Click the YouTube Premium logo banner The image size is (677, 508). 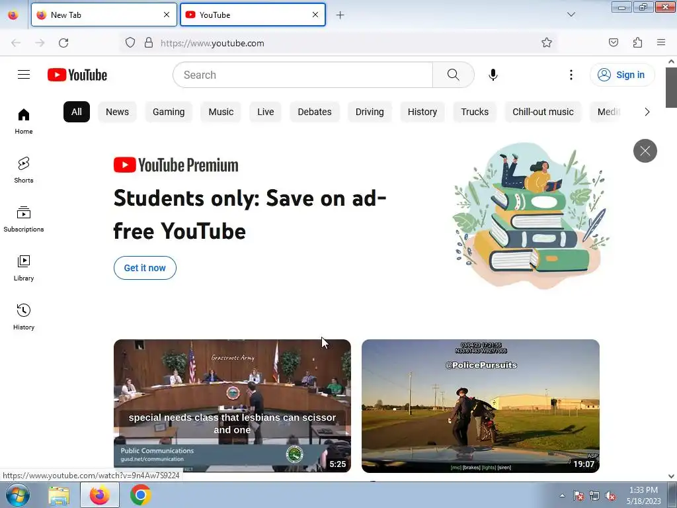pos(176,165)
